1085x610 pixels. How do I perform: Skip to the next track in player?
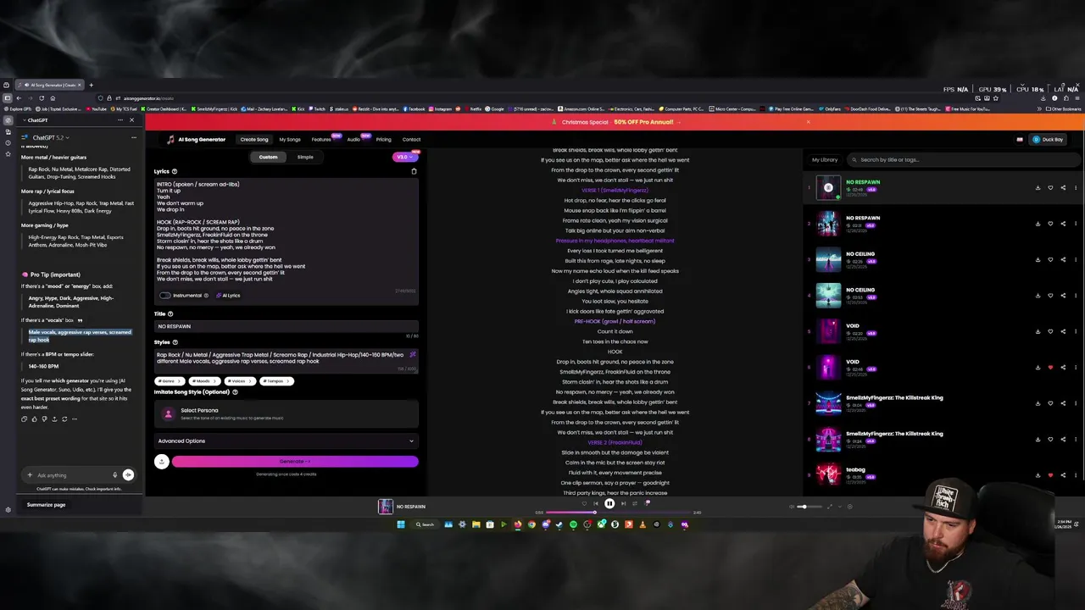click(x=624, y=503)
